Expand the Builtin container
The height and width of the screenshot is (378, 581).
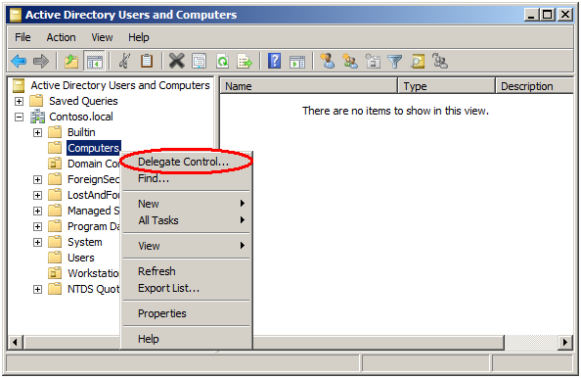37,132
